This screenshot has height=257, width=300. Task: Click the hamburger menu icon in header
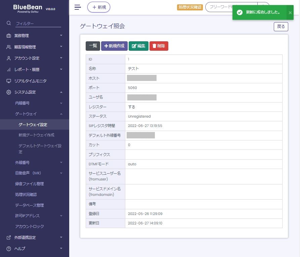click(78, 7)
